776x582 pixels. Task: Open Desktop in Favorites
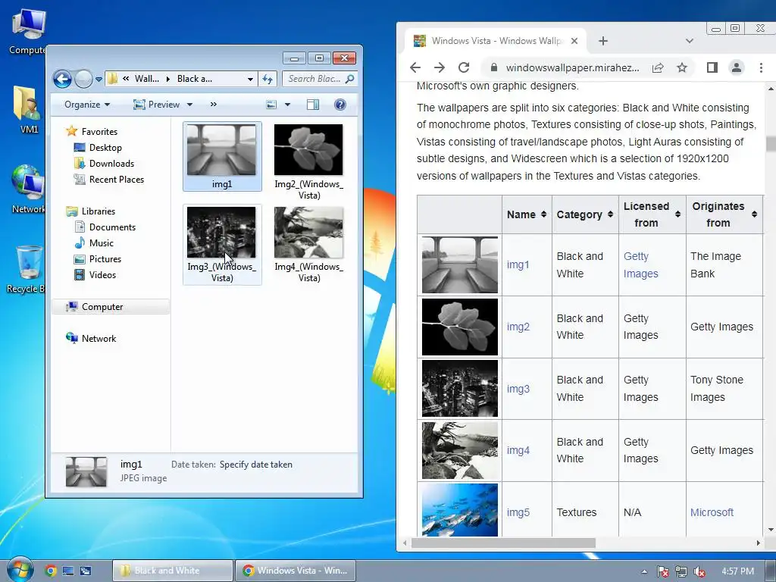click(105, 148)
